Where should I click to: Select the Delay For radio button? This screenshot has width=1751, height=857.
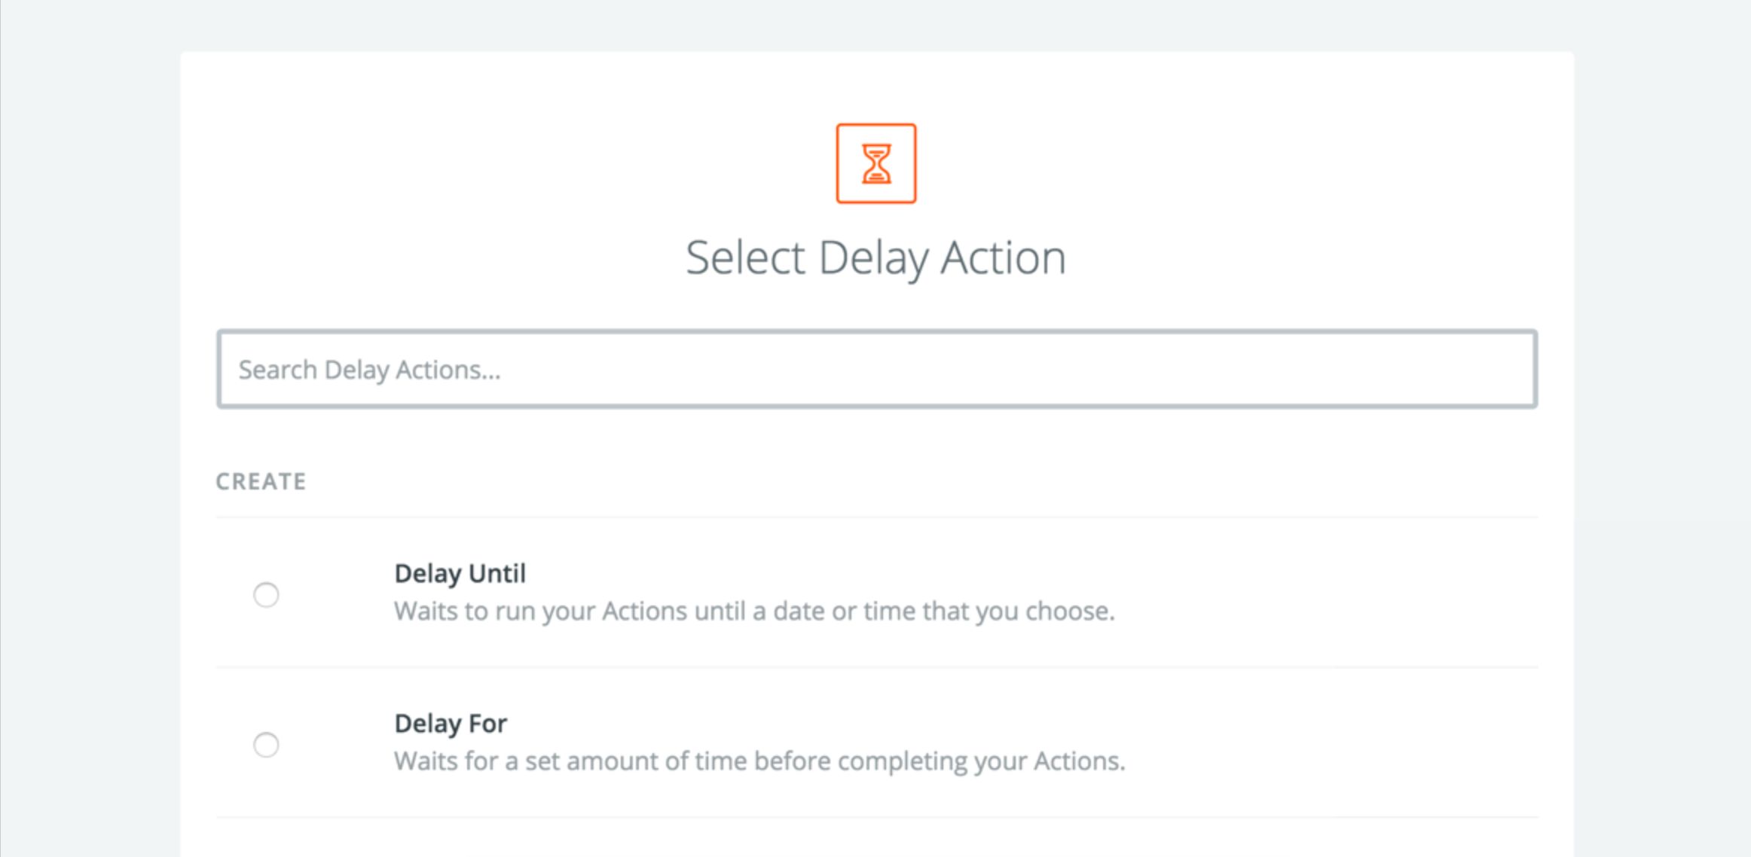tap(266, 745)
